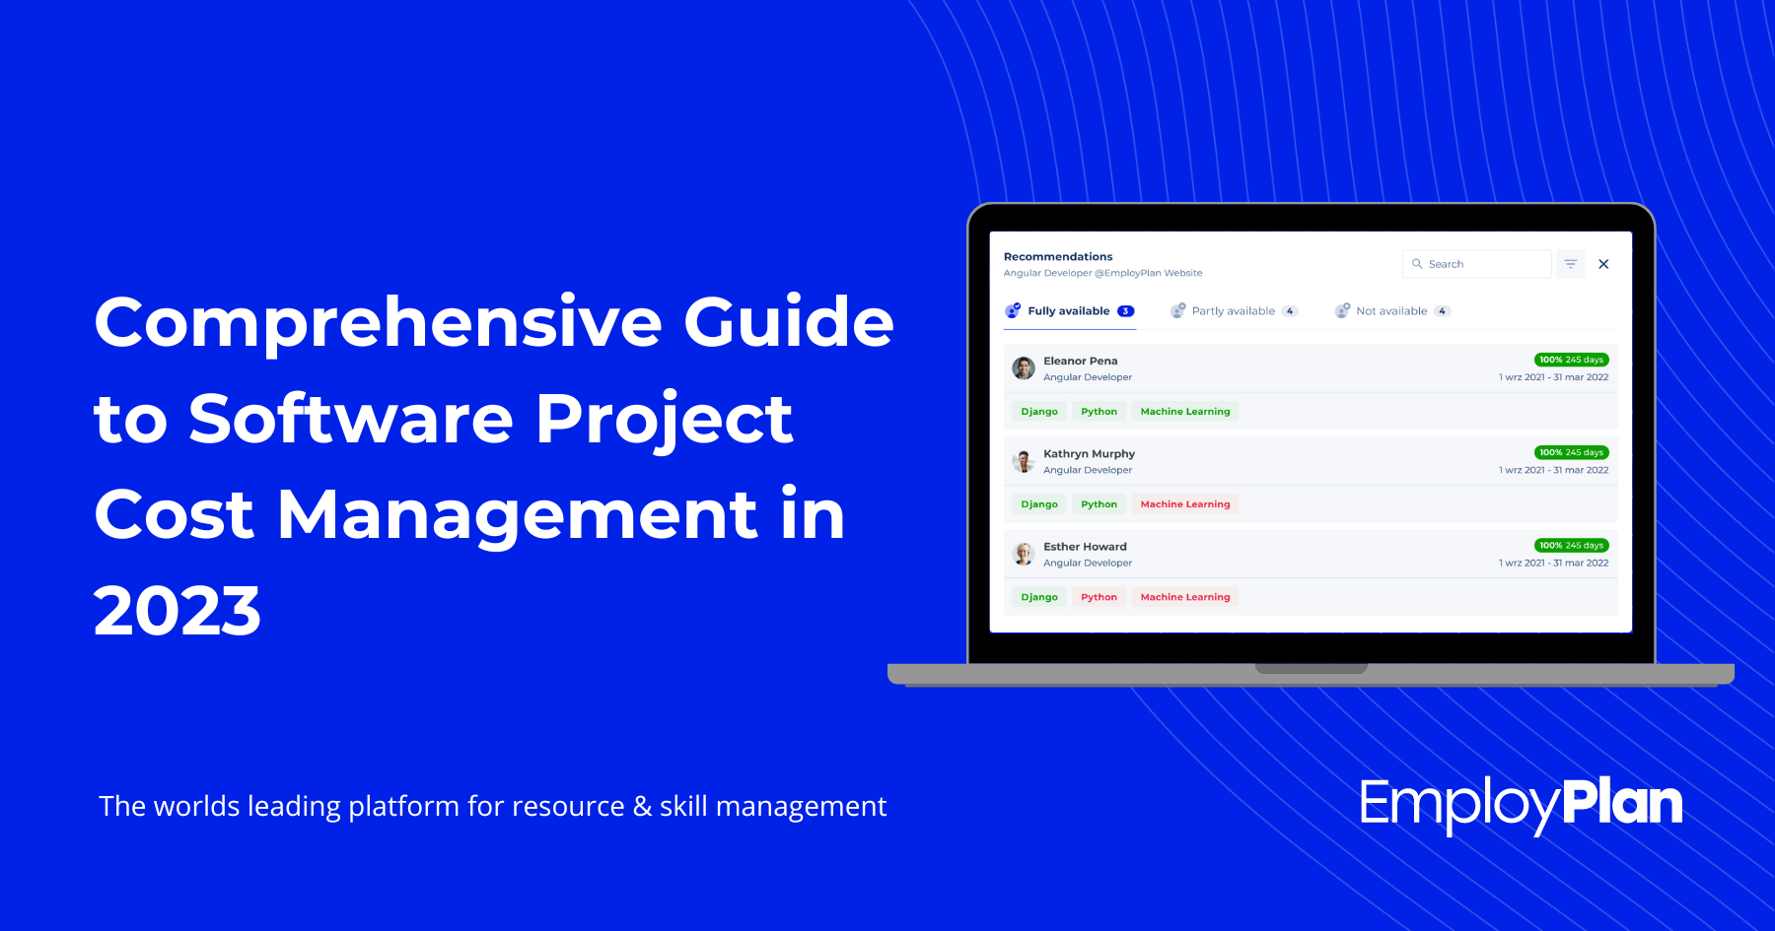1775x931 pixels.
Task: Click Eleanor Pena's Django skill tag
Action: (x=1039, y=412)
